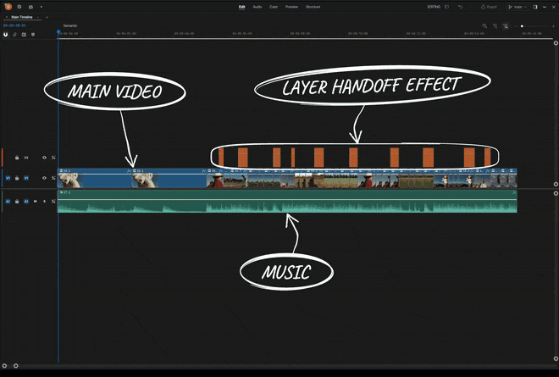This screenshot has height=377, width=559.
Task: Hide the V1 track with eye icon
Action: 44,178
